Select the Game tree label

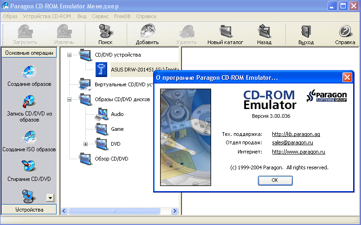pos(117,129)
